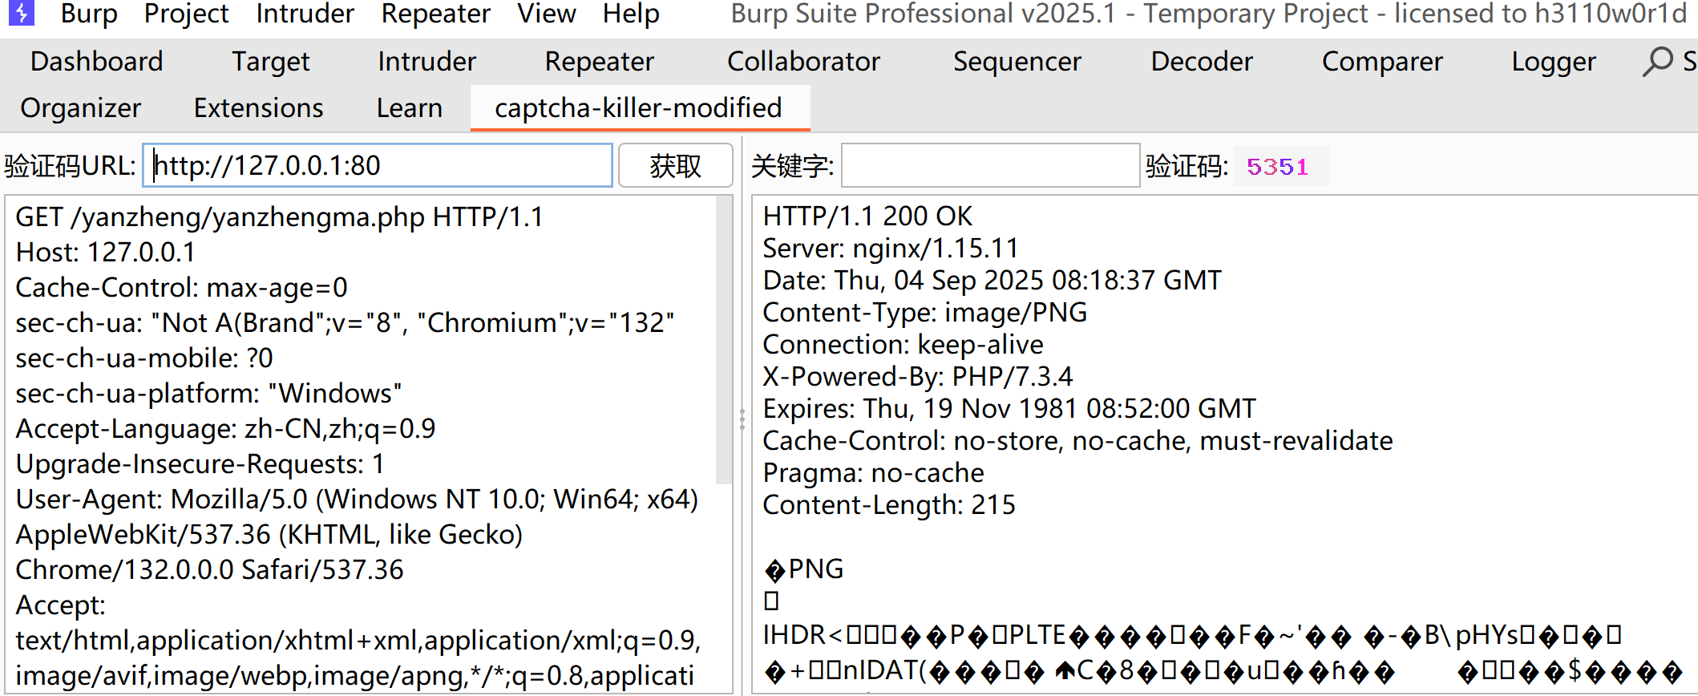The width and height of the screenshot is (1698, 696).
Task: Click the Content-Length: 215 header
Action: pos(889,505)
